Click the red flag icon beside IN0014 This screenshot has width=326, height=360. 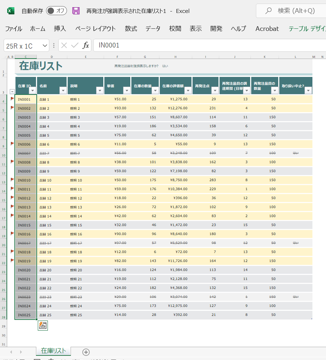12,215
